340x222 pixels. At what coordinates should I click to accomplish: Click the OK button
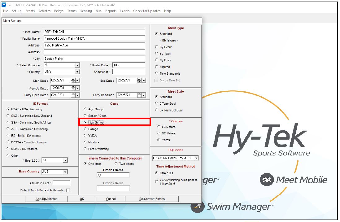pyautogui.click(x=82, y=199)
